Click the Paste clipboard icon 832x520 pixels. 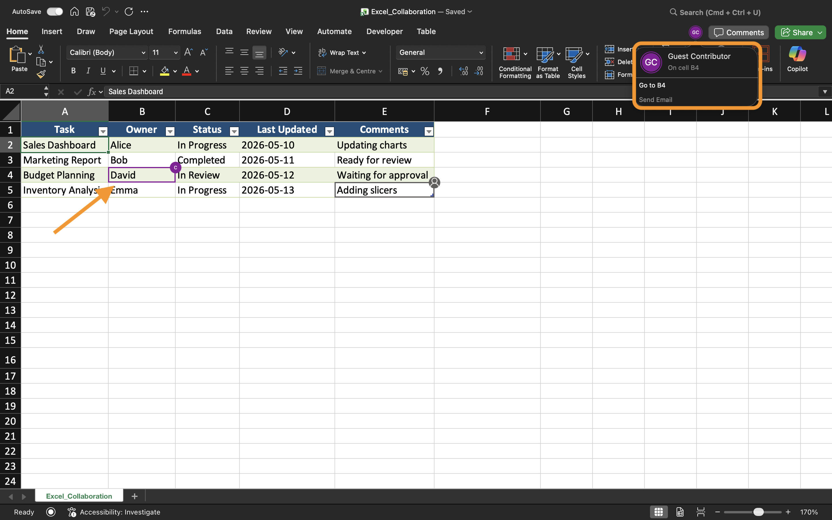[x=17, y=54]
